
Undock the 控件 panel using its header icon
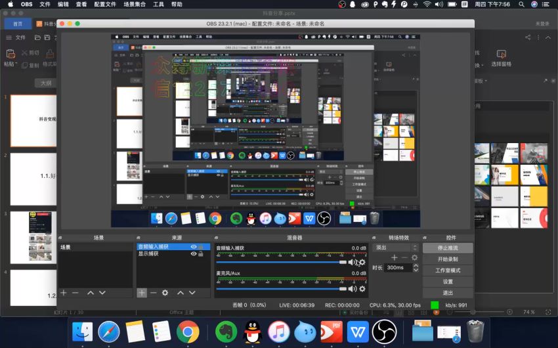point(425,238)
